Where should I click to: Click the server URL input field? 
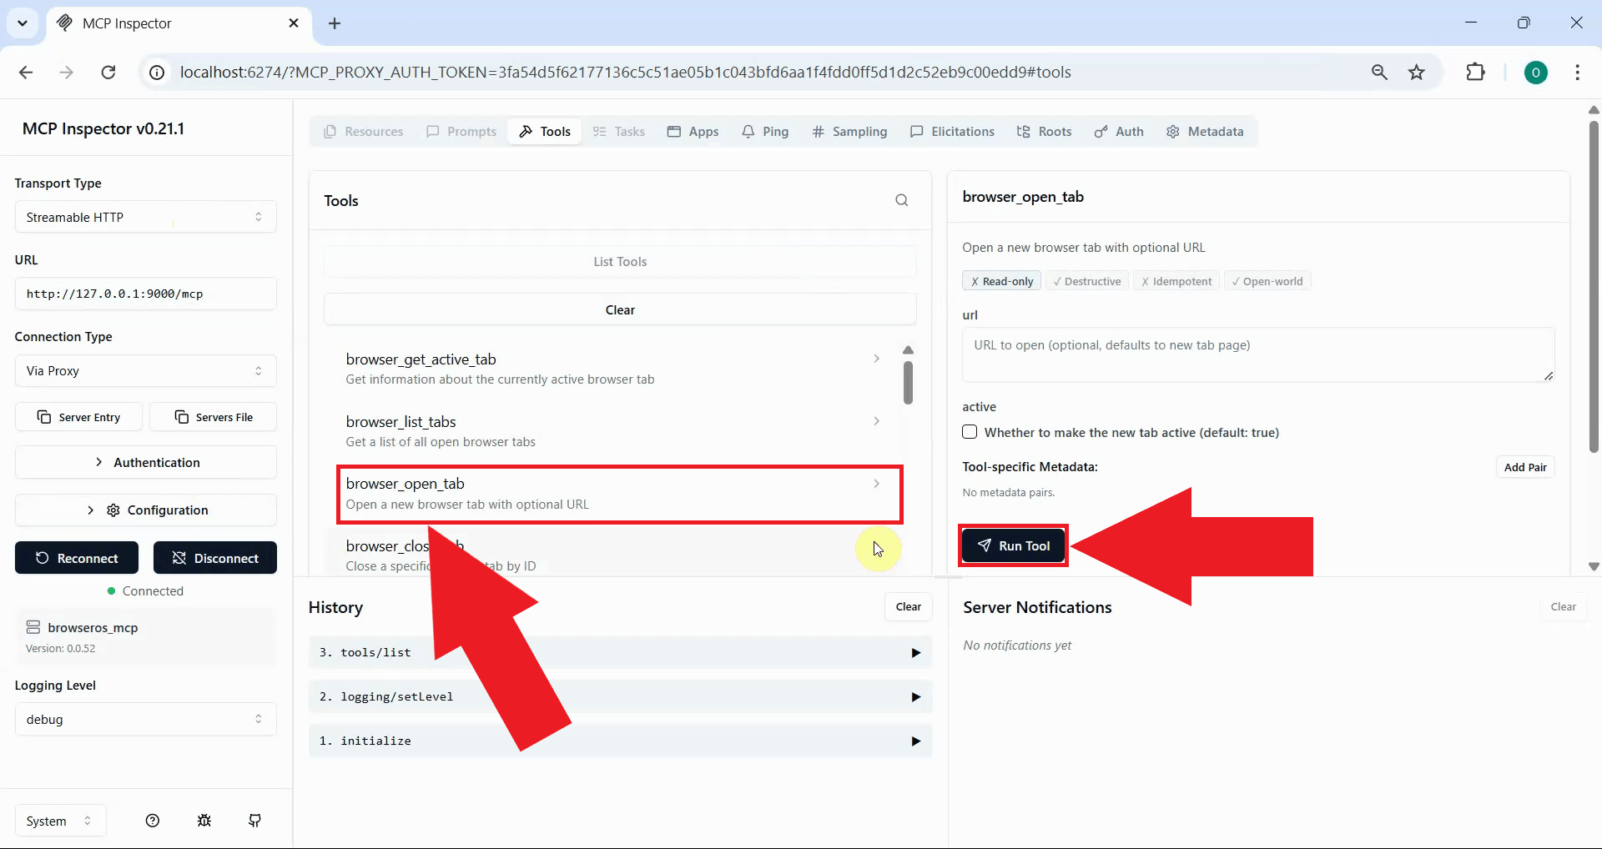[x=145, y=293]
